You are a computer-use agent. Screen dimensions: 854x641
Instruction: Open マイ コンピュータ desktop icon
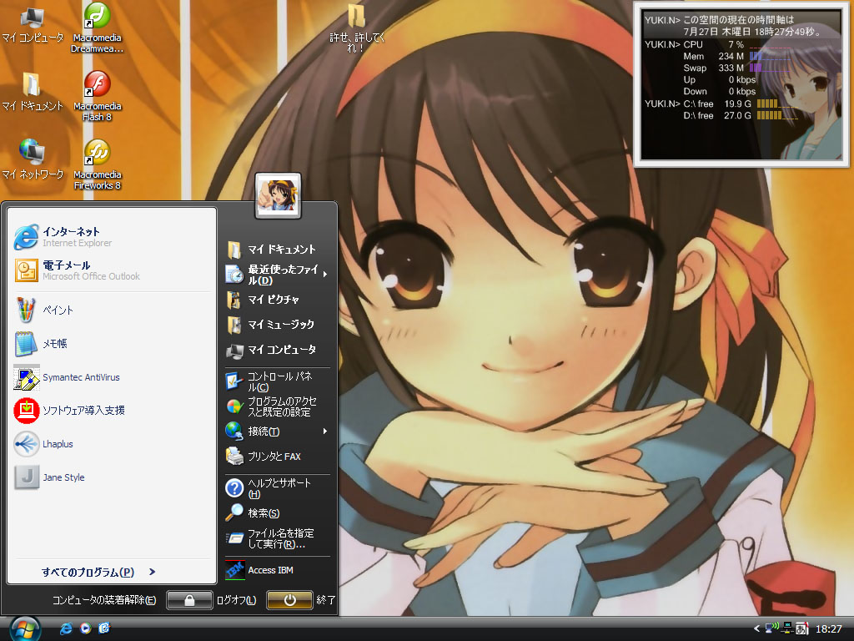click(x=32, y=25)
